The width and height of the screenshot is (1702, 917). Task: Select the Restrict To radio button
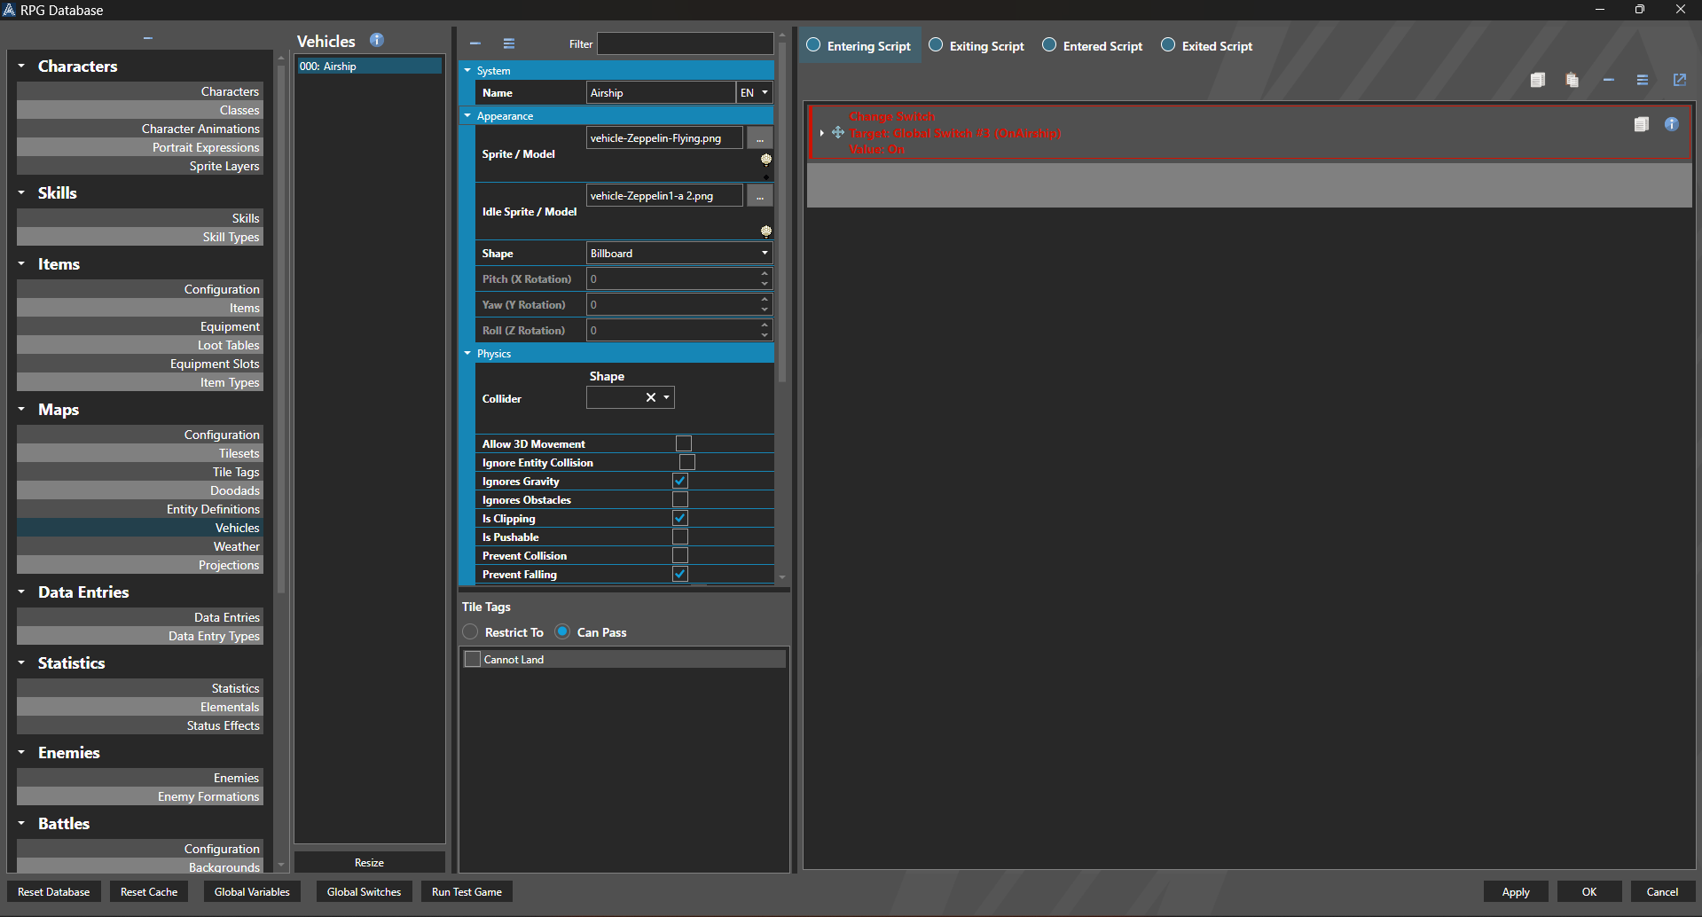tap(471, 632)
